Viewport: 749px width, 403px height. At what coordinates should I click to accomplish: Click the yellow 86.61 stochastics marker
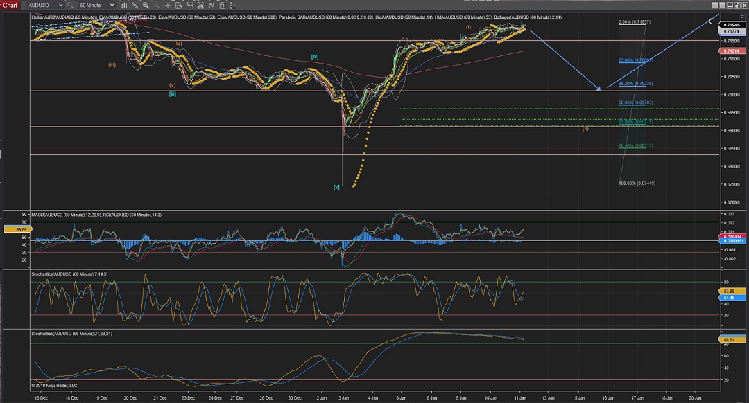(732, 340)
